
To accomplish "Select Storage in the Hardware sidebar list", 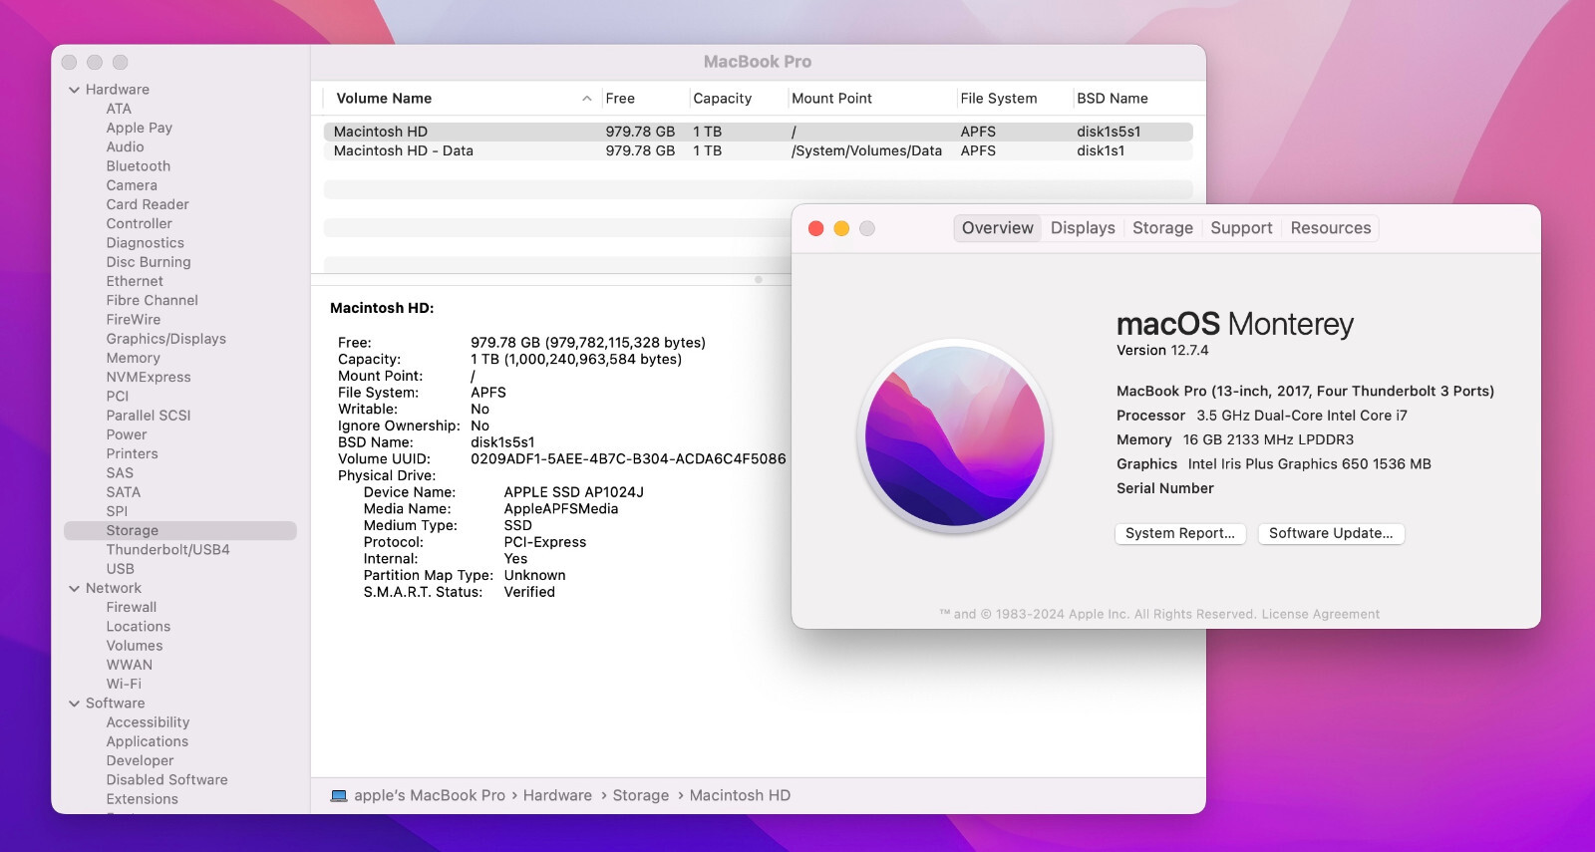I will point(180,531).
